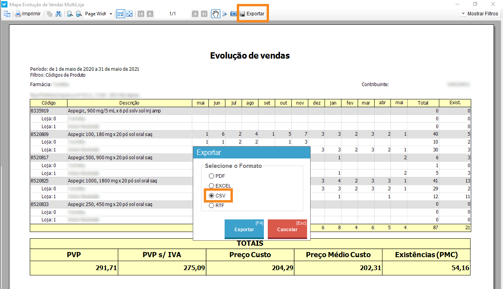The height and width of the screenshot is (289, 503).
Task: Go to the next page arrow
Action: click(x=195, y=14)
